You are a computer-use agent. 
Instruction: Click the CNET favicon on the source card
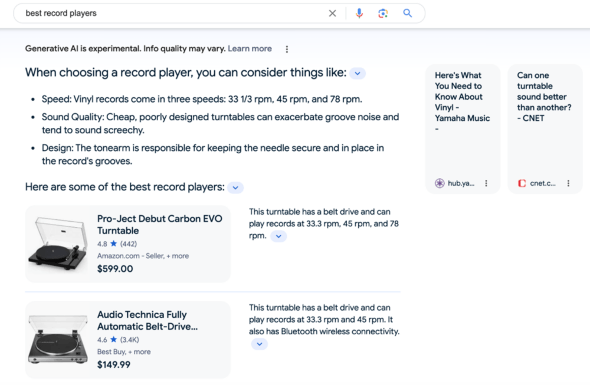[x=522, y=183]
